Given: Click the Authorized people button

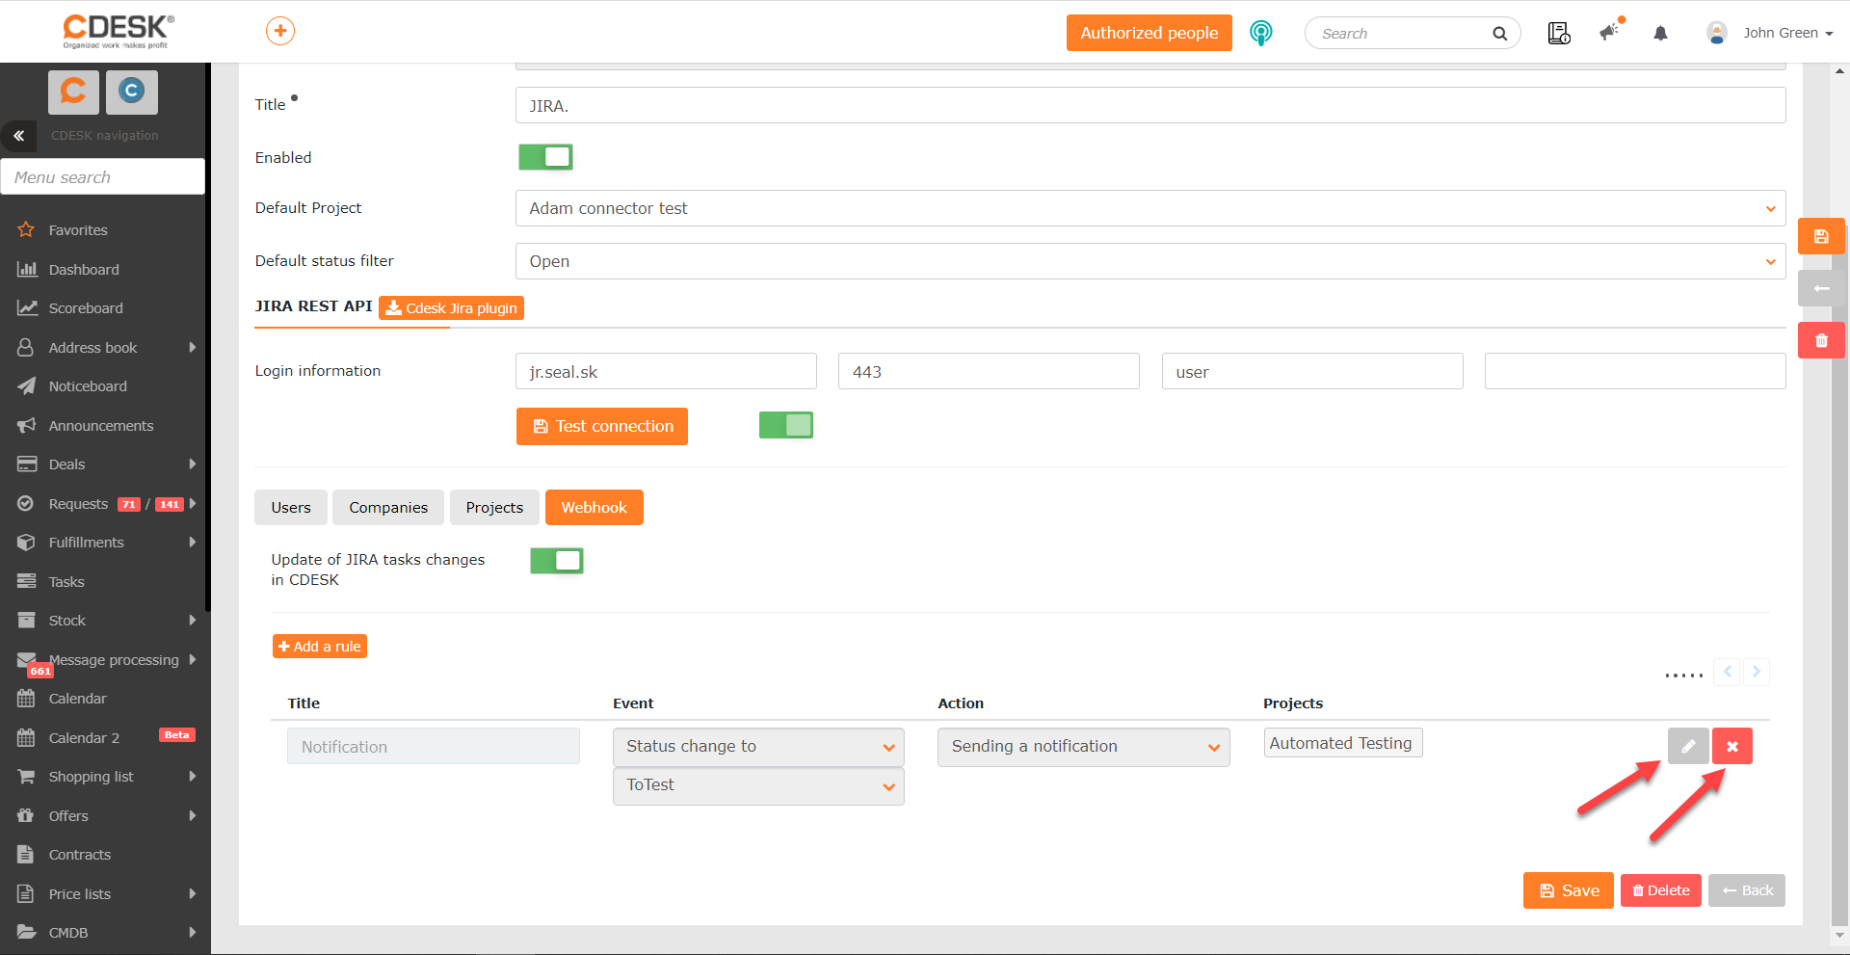Looking at the screenshot, I should click(1150, 33).
